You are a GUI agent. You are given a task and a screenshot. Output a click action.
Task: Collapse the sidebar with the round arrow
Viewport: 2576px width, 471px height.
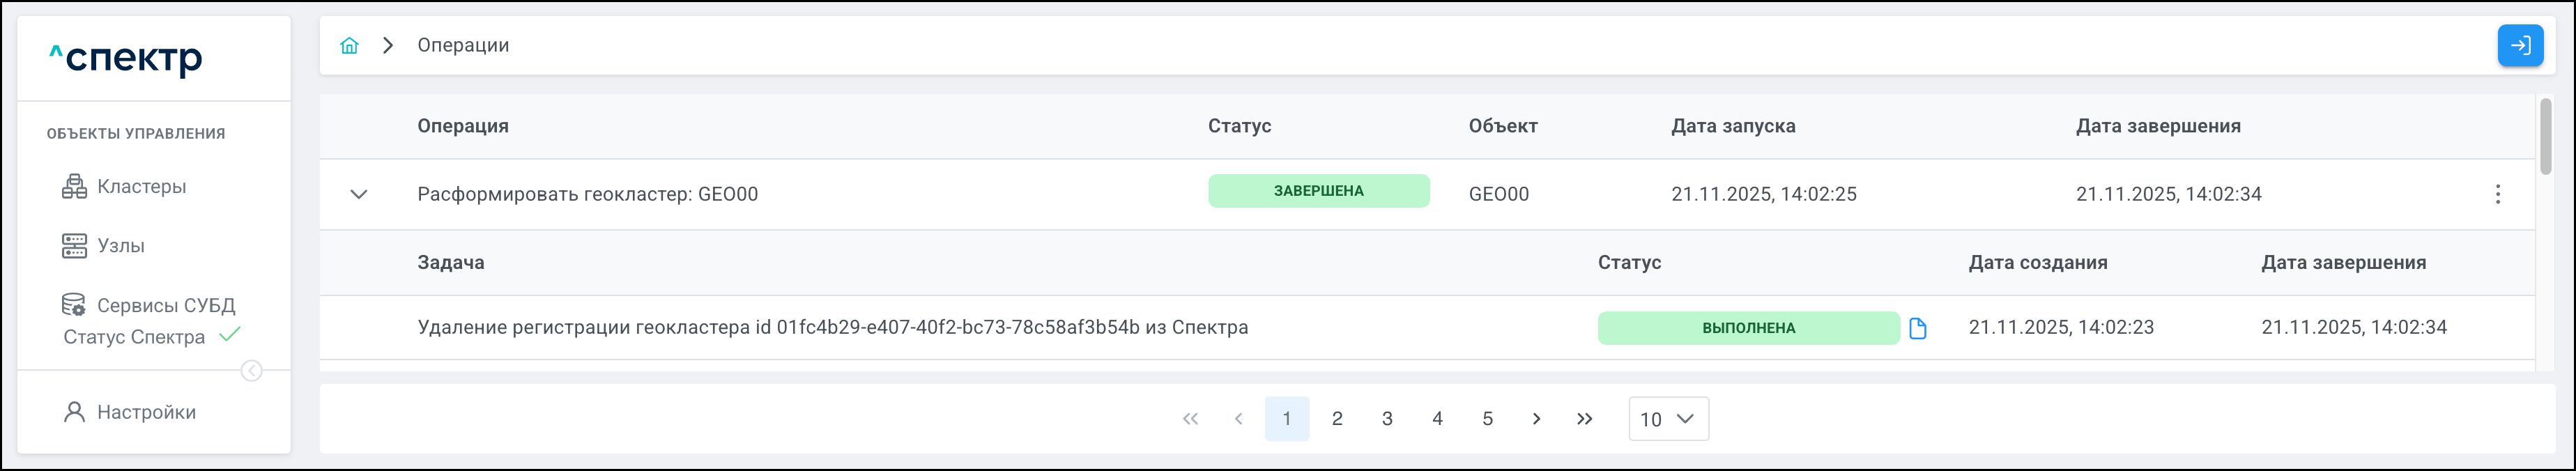tap(252, 371)
